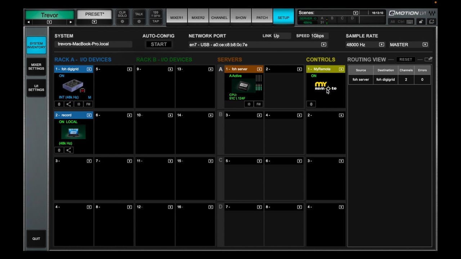Image resolution: width=461 pixels, height=259 pixels.
Task: Toggle CLR SOLO button
Action: tap(122, 14)
